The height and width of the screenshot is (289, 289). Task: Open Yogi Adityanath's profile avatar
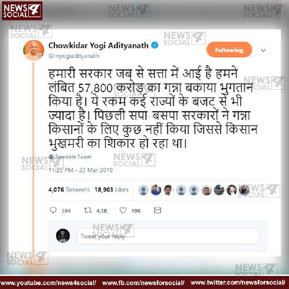click(34, 50)
